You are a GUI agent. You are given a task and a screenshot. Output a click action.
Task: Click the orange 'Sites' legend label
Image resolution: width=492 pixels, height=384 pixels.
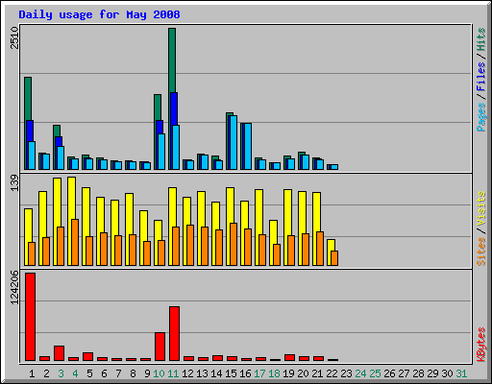click(x=481, y=252)
